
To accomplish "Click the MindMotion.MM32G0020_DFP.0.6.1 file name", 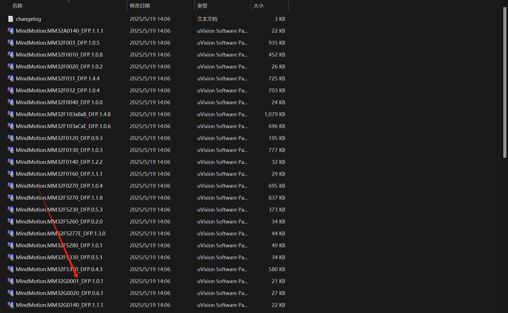I will click(59, 293).
